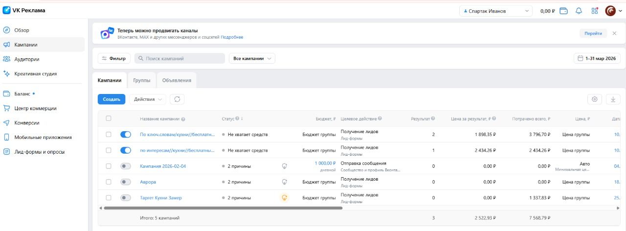
Task: Click the 1 000,00 ₽ budget value
Action: pos(325,163)
